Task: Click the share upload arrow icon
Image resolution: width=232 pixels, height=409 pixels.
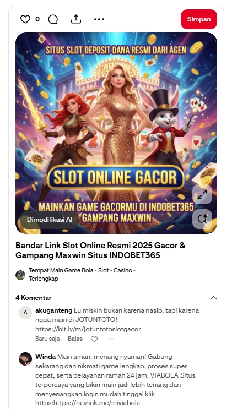Action: click(x=76, y=19)
